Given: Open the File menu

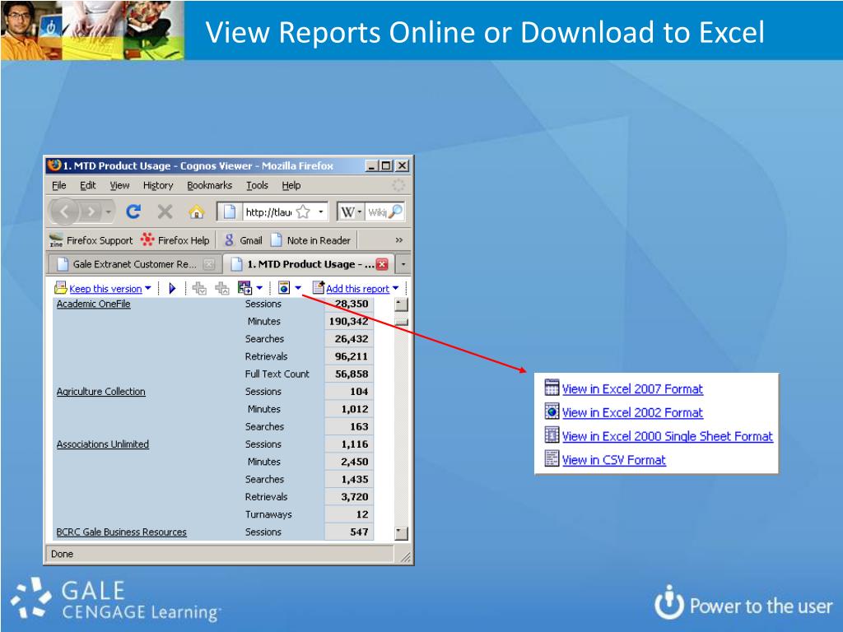Looking at the screenshot, I should pyautogui.click(x=59, y=185).
